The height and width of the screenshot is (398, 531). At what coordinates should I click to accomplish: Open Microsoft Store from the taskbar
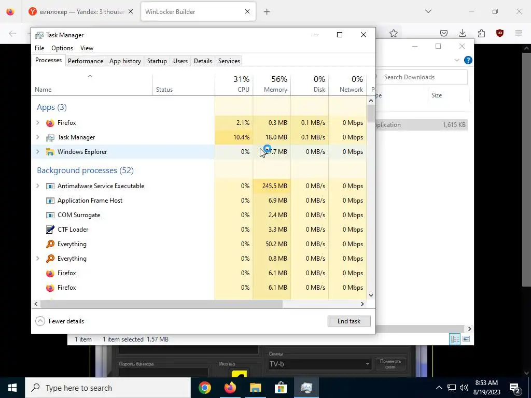tap(281, 388)
